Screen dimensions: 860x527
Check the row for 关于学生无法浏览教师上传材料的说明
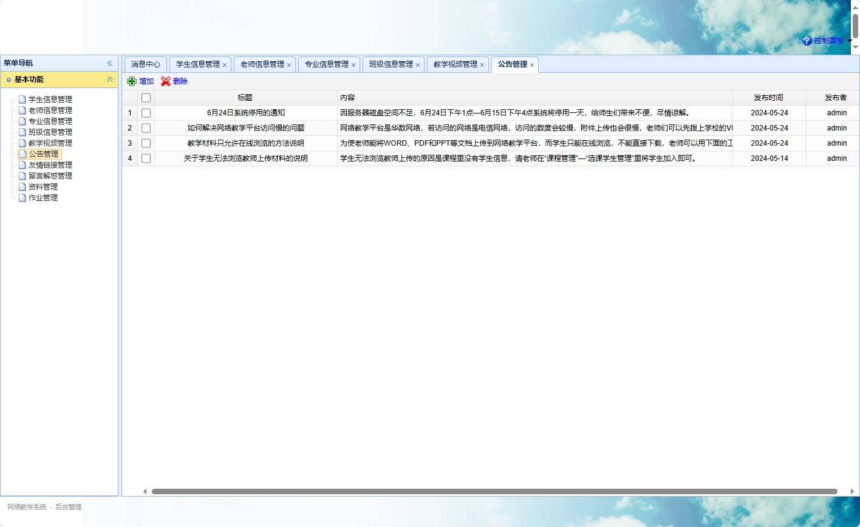coord(146,158)
